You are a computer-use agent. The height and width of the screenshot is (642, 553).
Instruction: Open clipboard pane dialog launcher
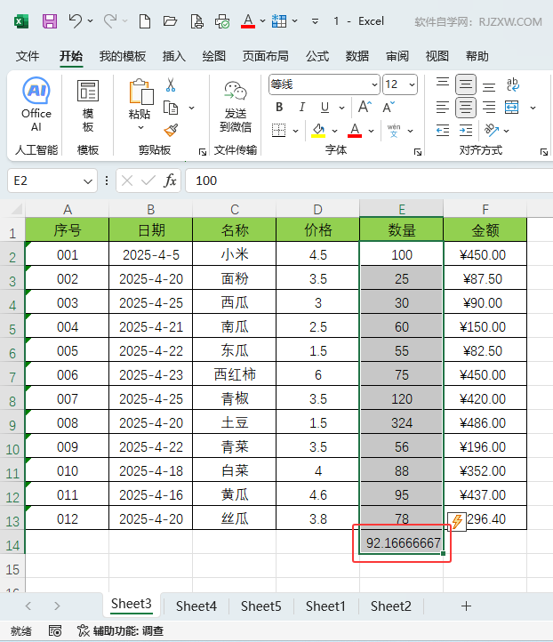[x=202, y=152]
